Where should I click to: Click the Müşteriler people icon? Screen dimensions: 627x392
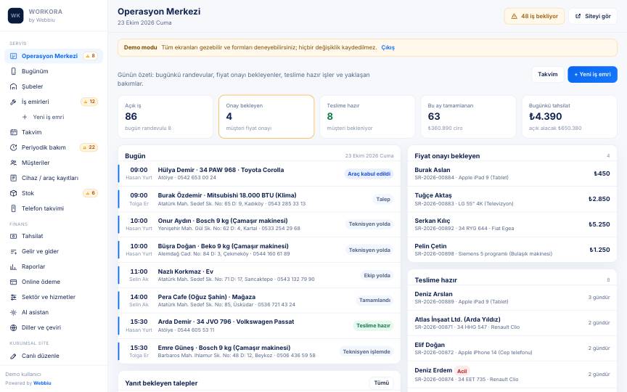pyautogui.click(x=13, y=163)
